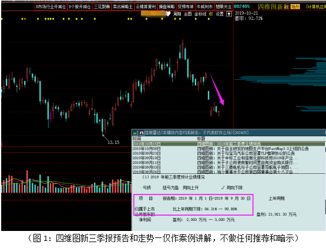Toggle the 同向上升 option
Screen dimensions: 326x248
point(191,188)
